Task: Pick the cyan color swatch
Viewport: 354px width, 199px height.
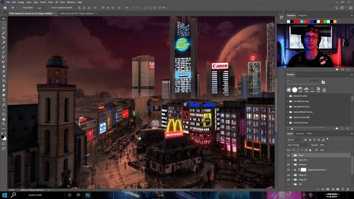Action: click(302, 22)
